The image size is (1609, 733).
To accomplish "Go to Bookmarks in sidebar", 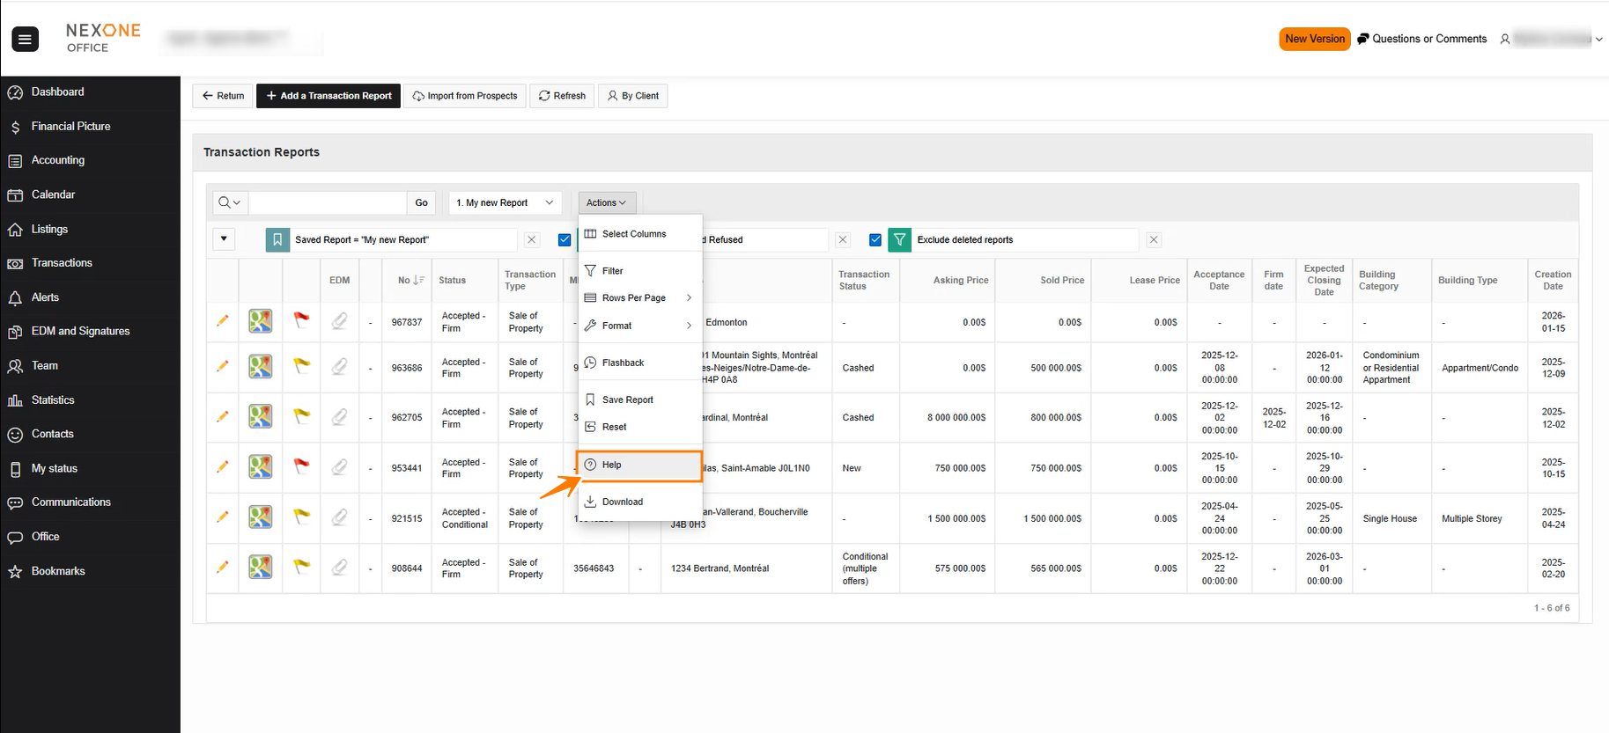I will tap(58, 571).
